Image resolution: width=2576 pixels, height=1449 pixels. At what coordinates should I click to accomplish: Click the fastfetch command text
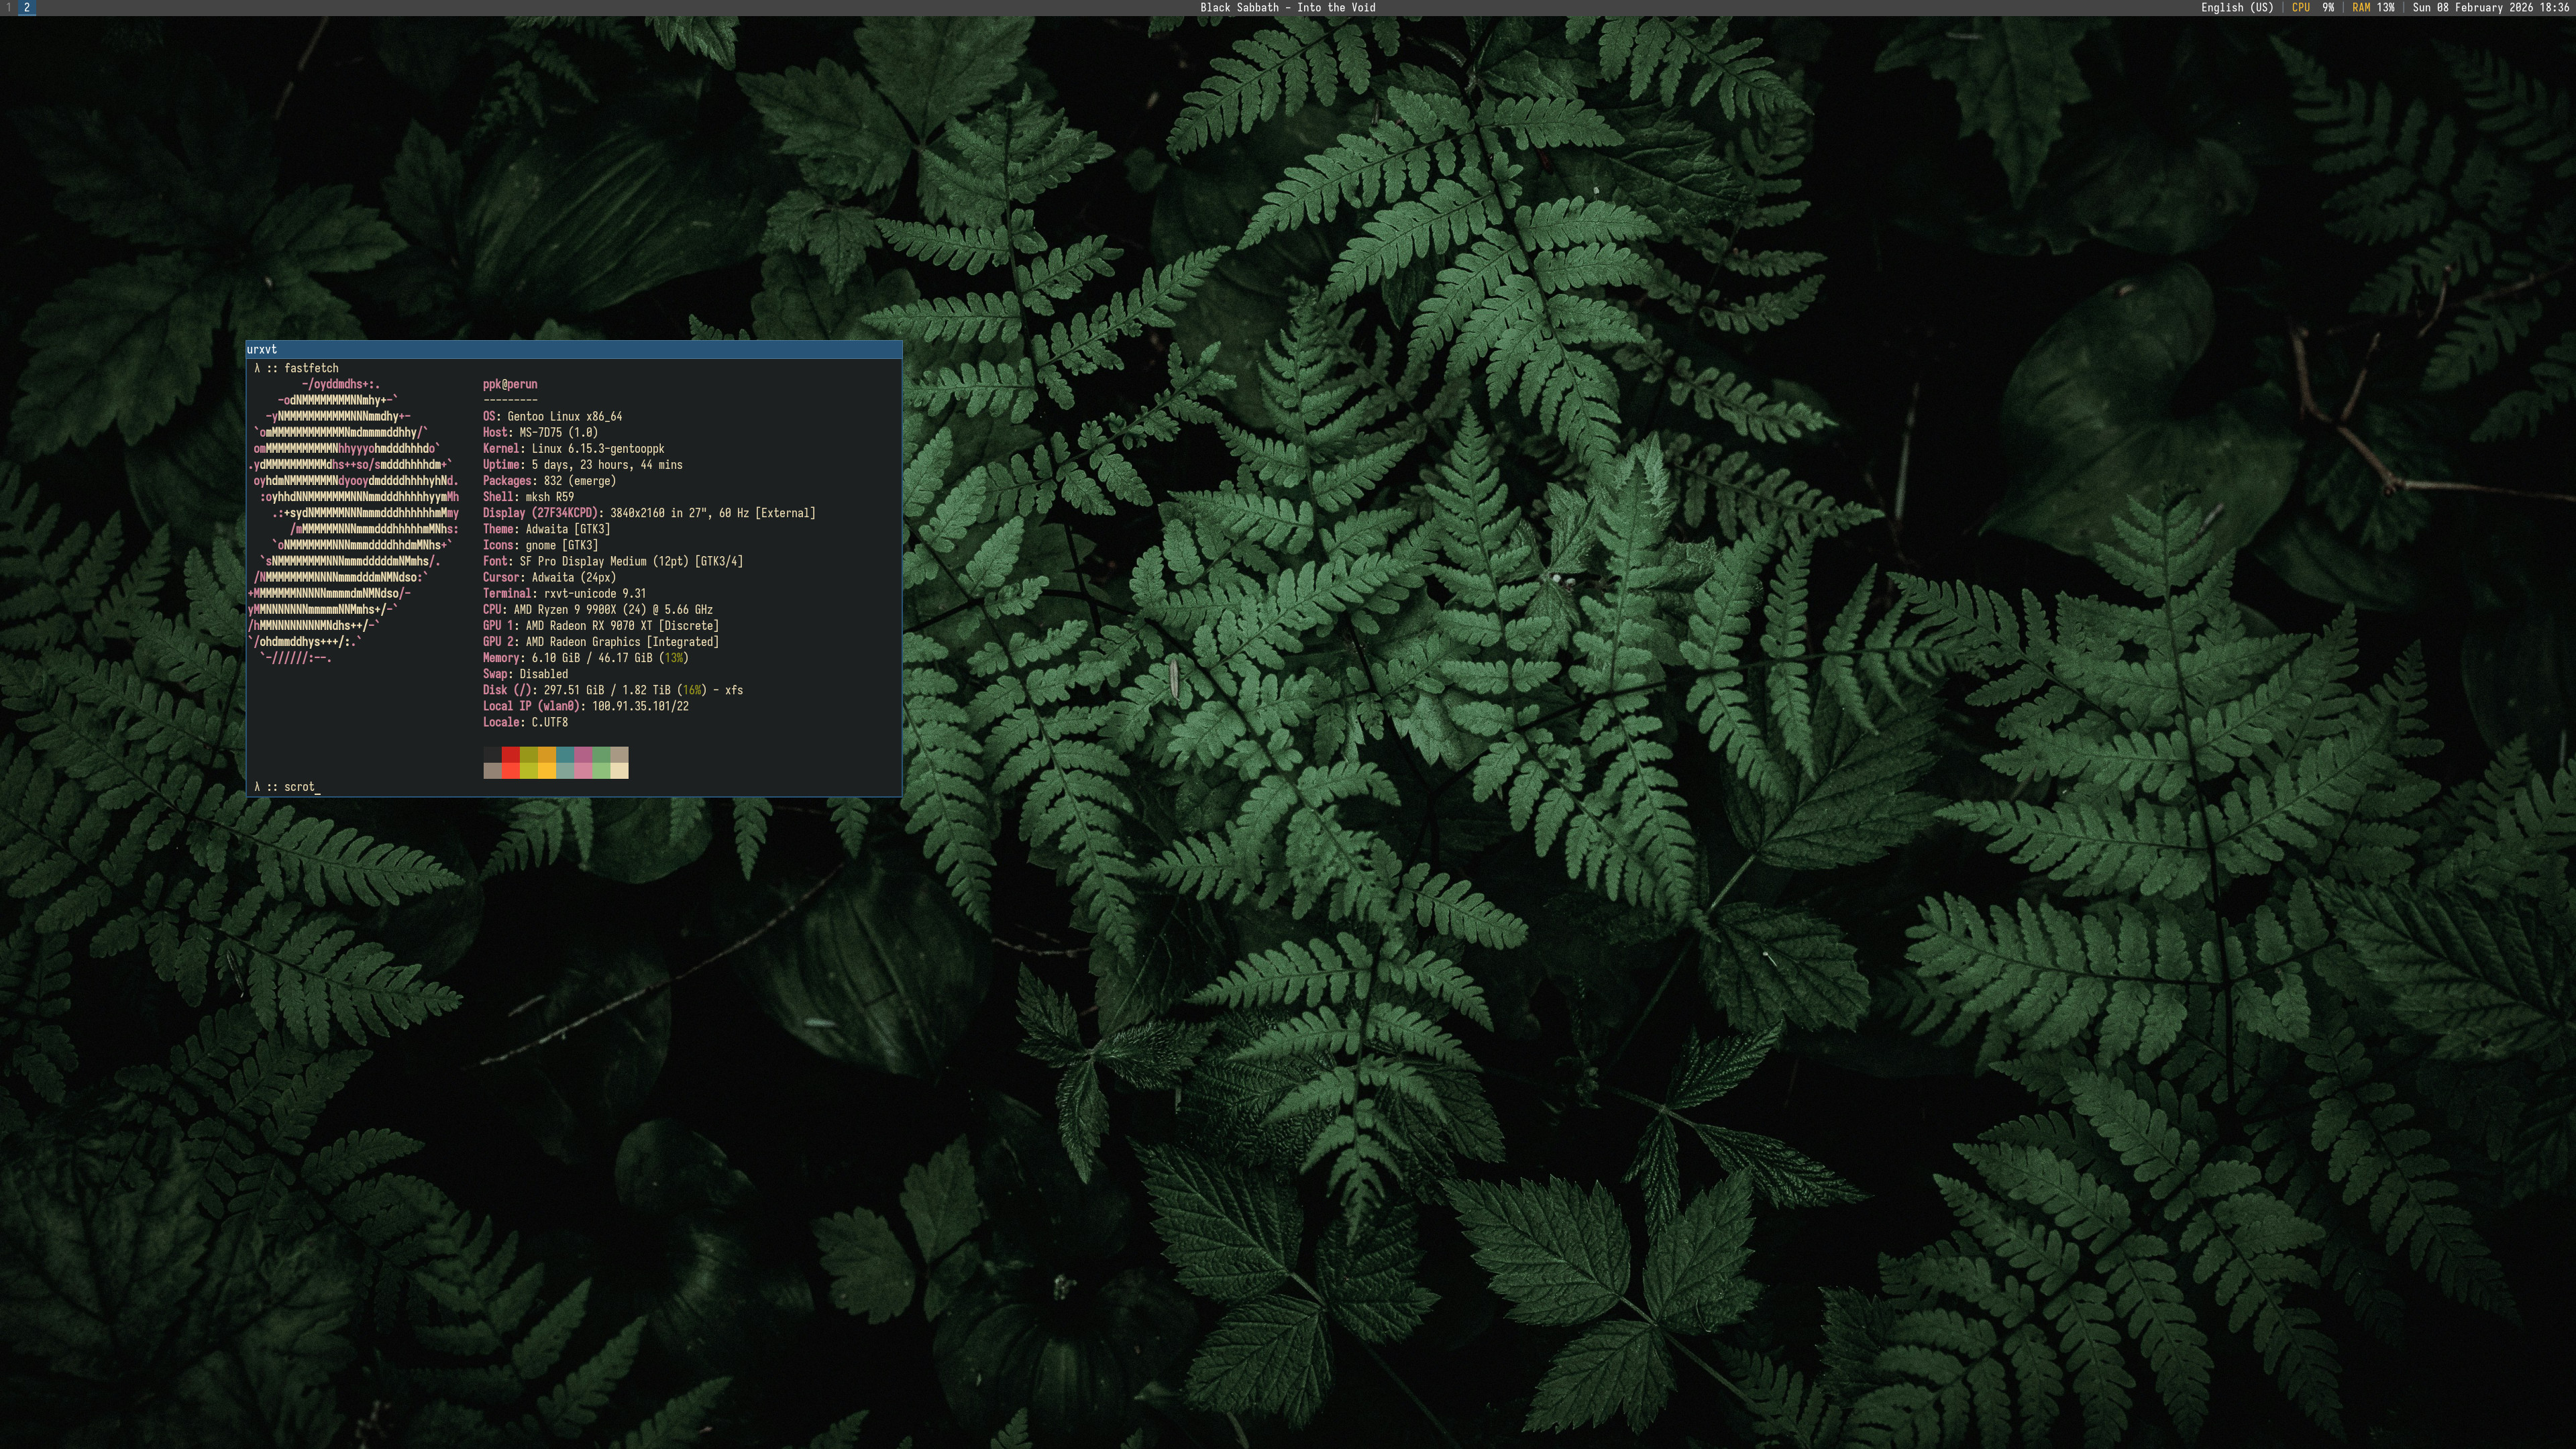tap(311, 368)
